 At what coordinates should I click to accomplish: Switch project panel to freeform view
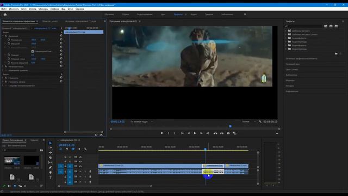click(20, 186)
